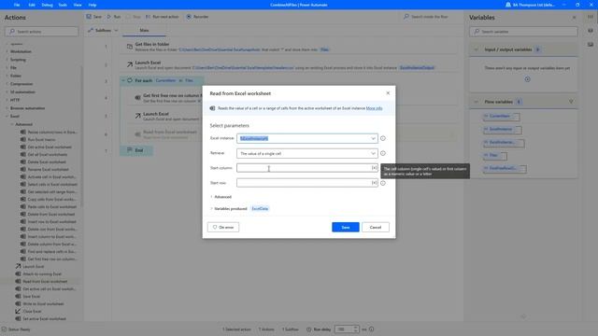
Task: Expand the Browser automation actions group
Action: click(7, 108)
